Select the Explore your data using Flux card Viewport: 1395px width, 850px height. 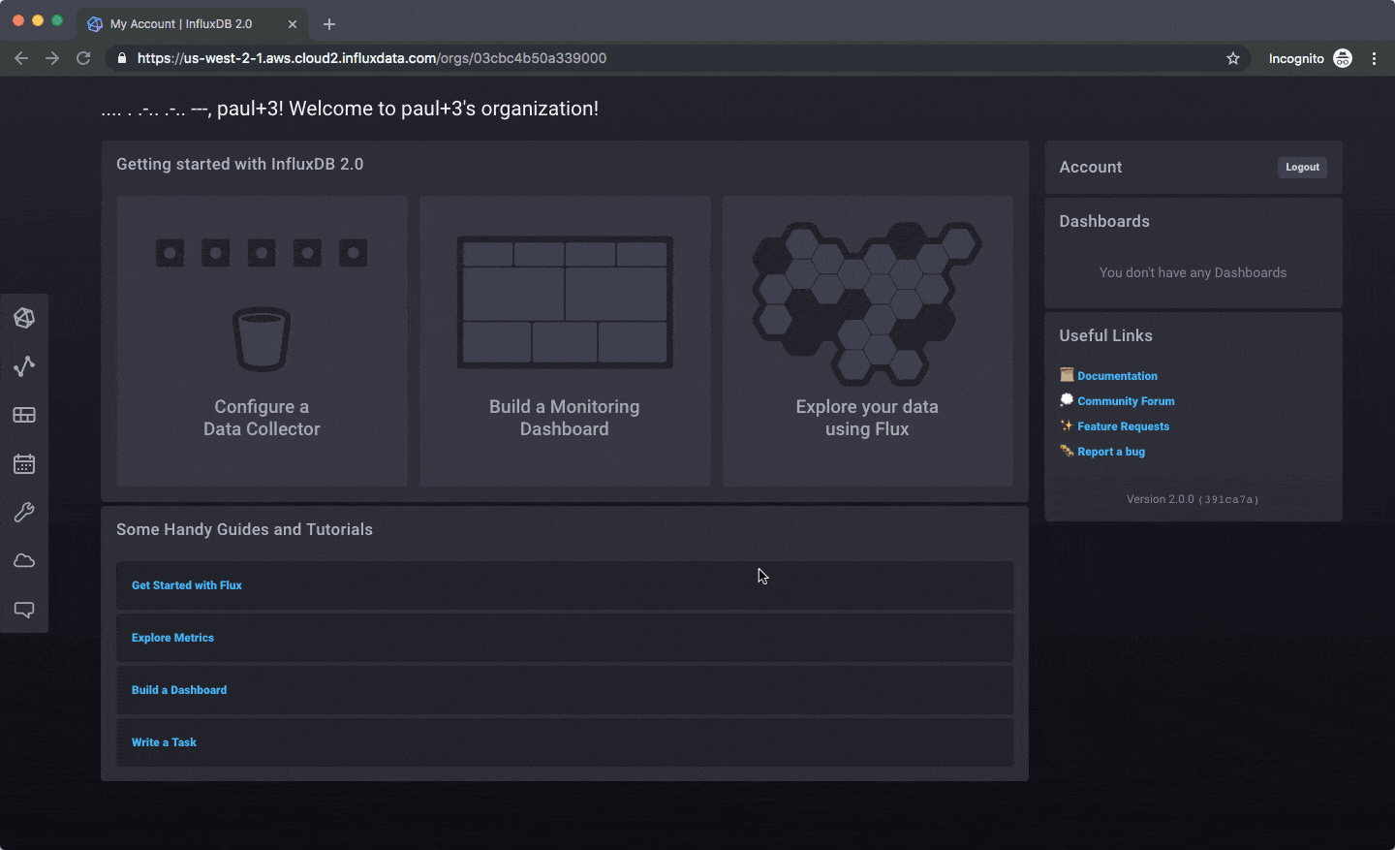(x=867, y=341)
